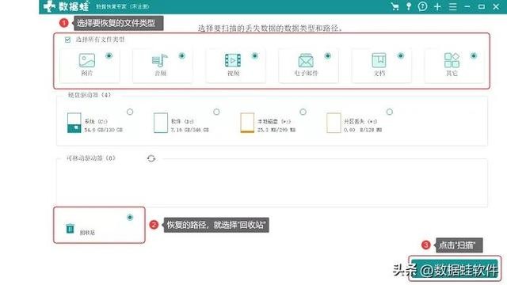Click the 回收站 label
This screenshot has height=285, width=507.
[x=87, y=232]
